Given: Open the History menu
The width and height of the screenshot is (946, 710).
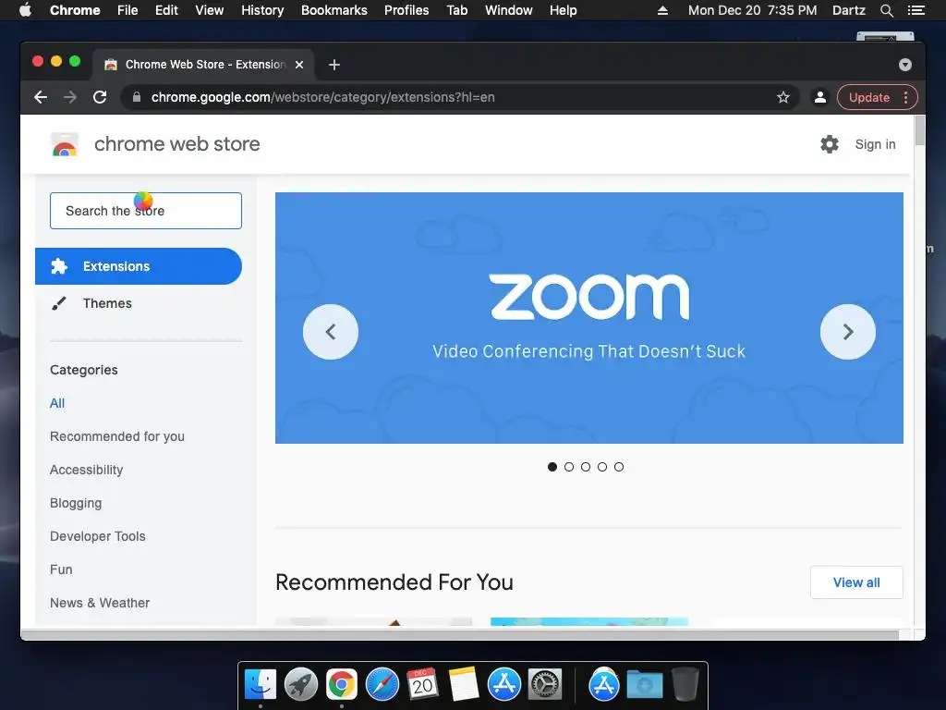Looking at the screenshot, I should [262, 10].
